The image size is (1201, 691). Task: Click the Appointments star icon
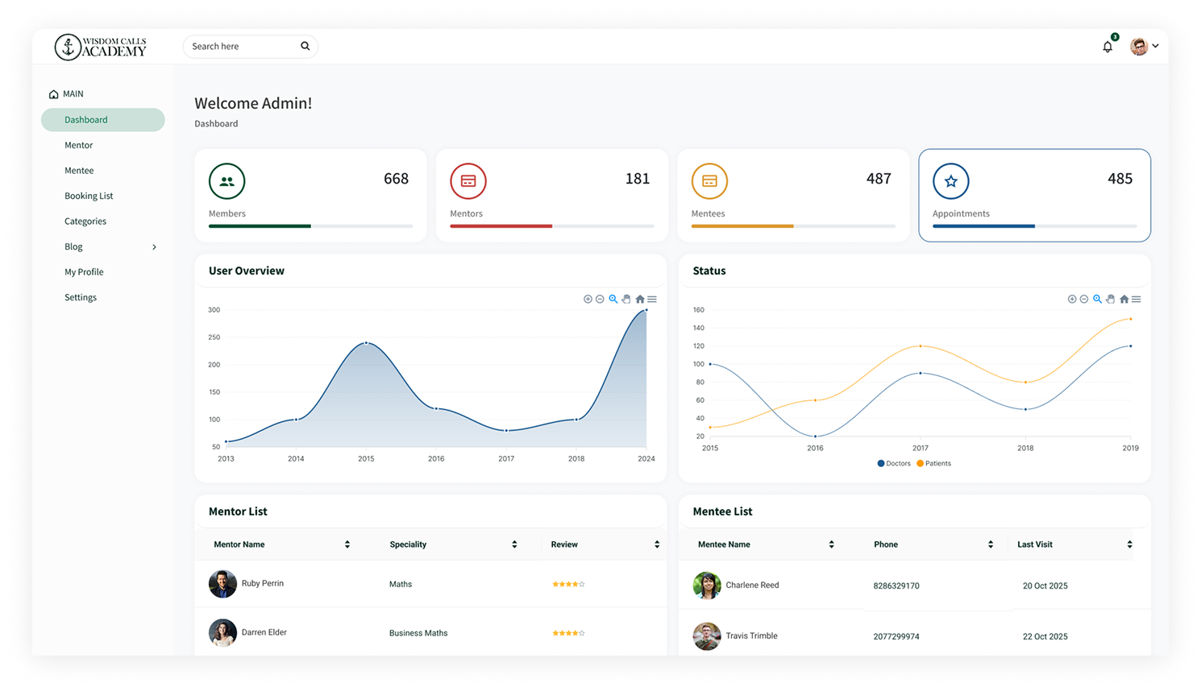click(950, 181)
